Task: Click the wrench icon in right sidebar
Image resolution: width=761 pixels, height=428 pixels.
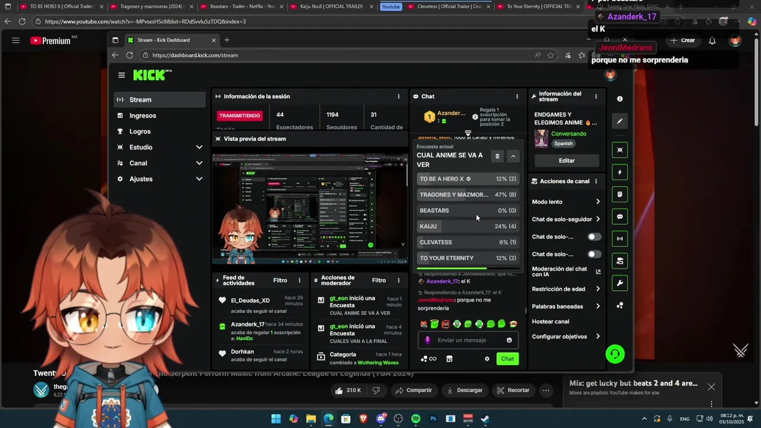Action: click(x=620, y=283)
